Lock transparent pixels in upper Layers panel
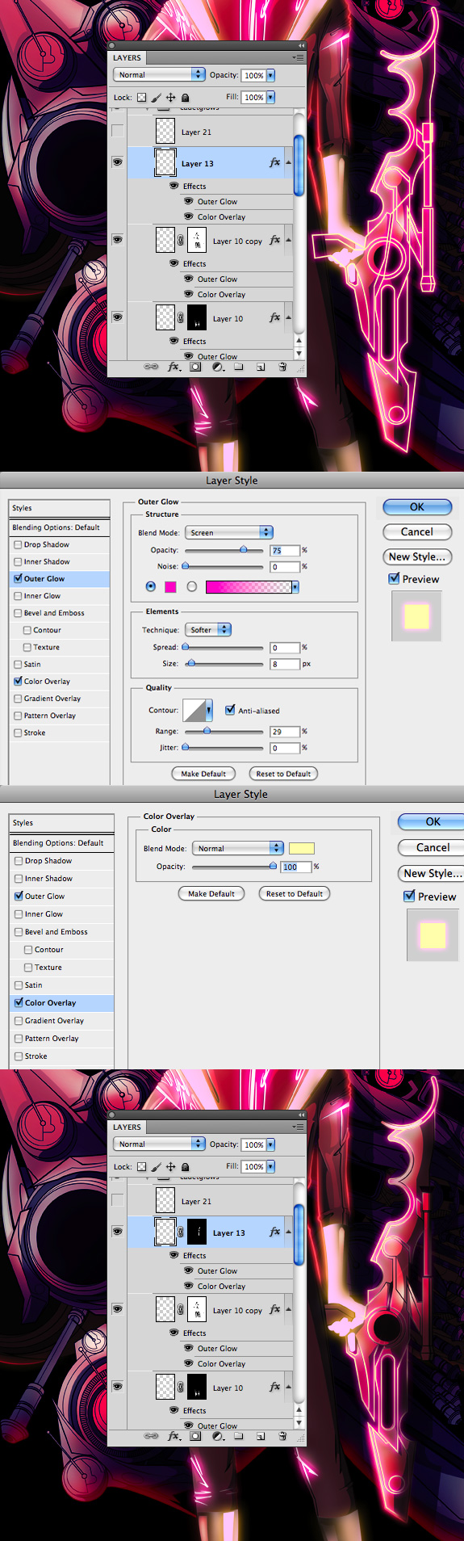The height and width of the screenshot is (1541, 464). (x=142, y=98)
